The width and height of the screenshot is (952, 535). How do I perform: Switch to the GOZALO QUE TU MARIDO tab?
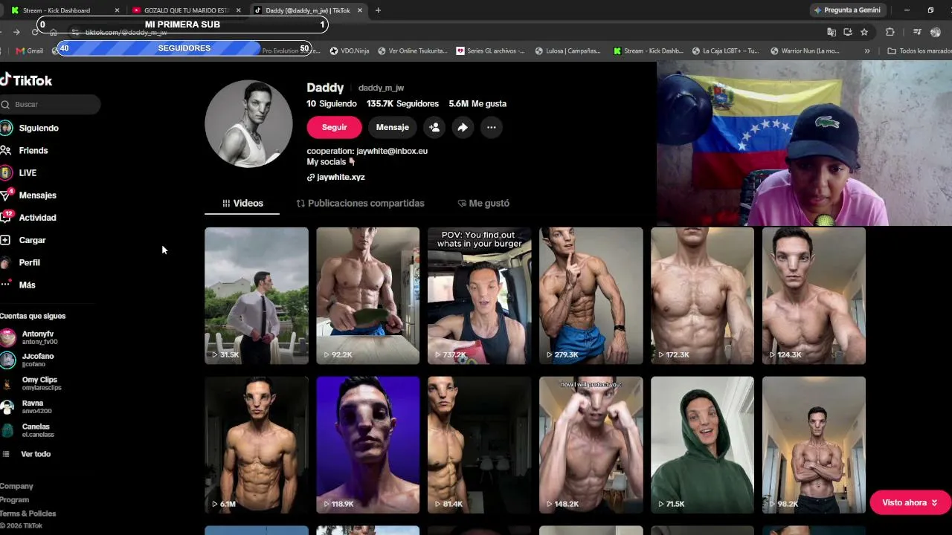click(186, 10)
